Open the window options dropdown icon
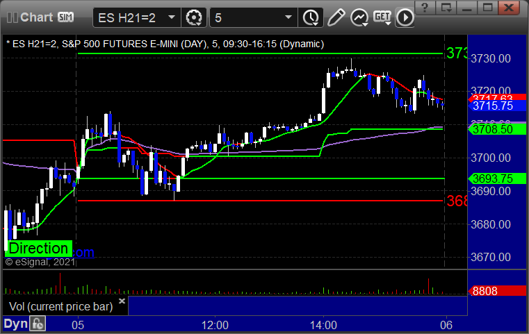The image size is (529, 334). (446, 7)
